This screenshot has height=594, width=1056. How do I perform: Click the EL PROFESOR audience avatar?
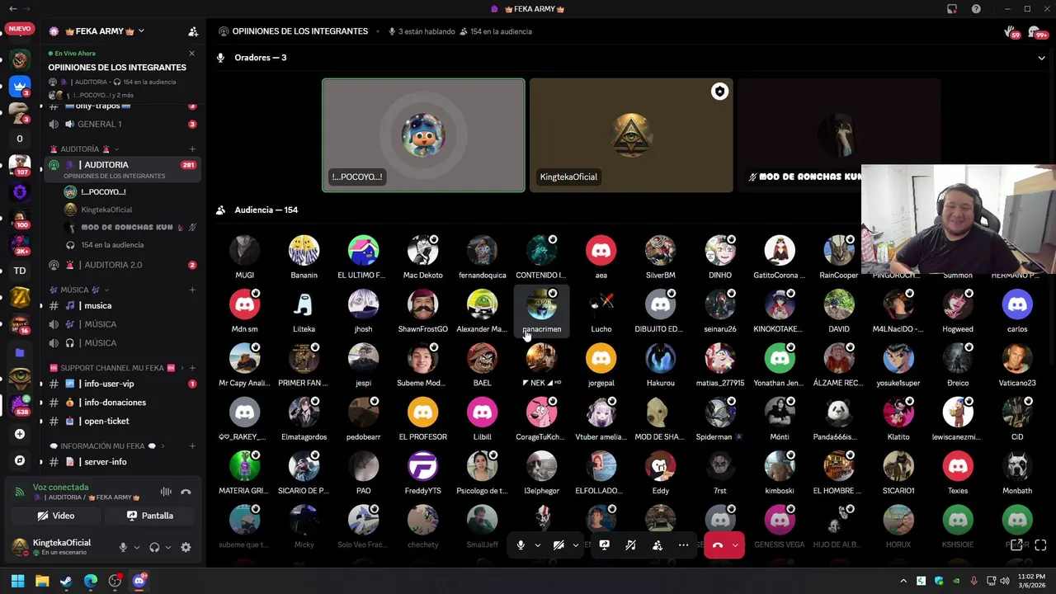[422, 412]
